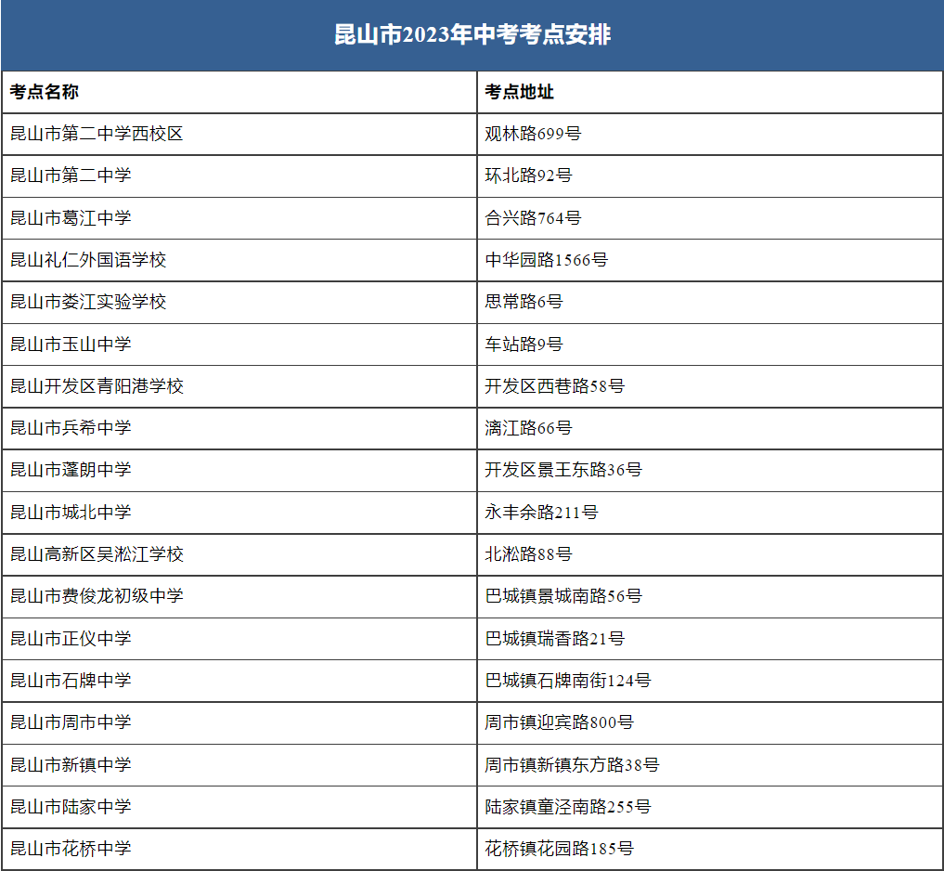The width and height of the screenshot is (944, 871).
Task: Click the address 巴城镇石牌南街124号
Action: coord(568,681)
